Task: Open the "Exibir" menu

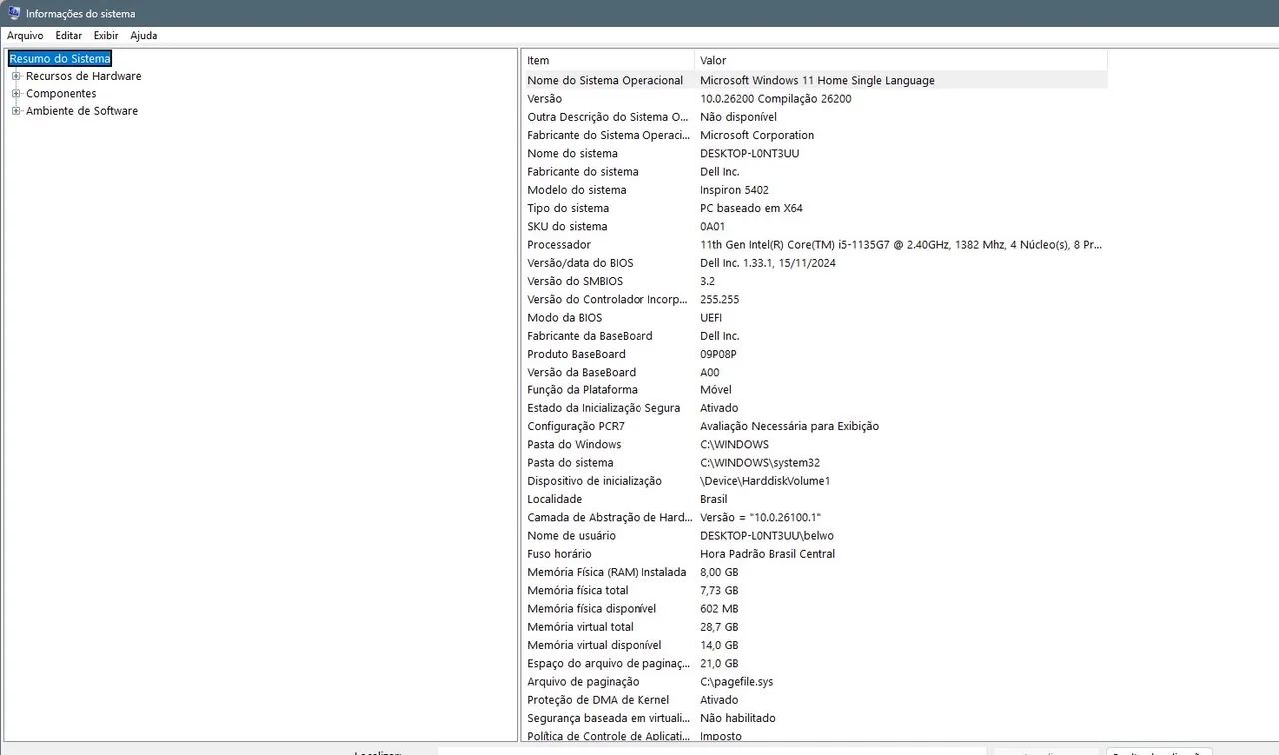Action: (105, 35)
